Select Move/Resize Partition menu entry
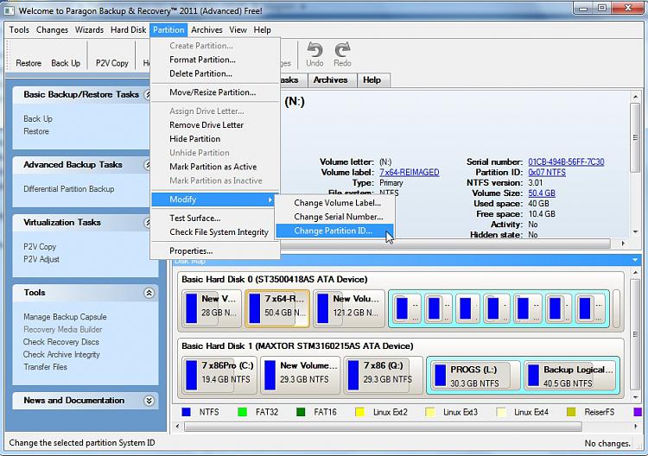The width and height of the screenshot is (648, 456). click(x=215, y=92)
